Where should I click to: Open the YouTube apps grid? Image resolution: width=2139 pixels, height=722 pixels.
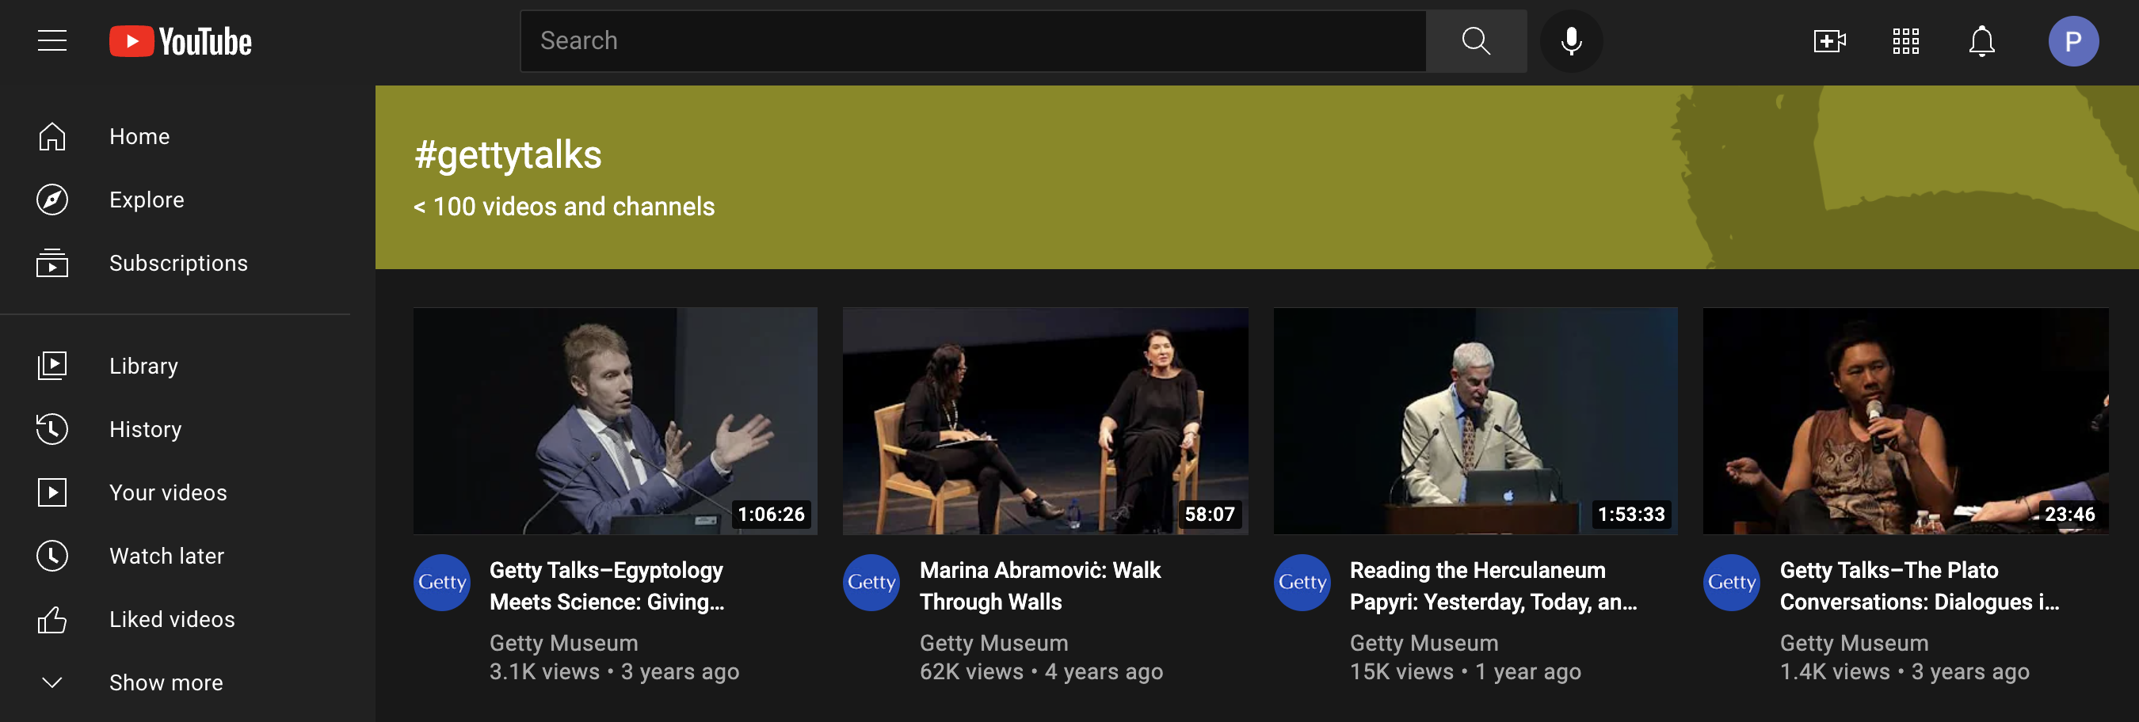point(1905,40)
